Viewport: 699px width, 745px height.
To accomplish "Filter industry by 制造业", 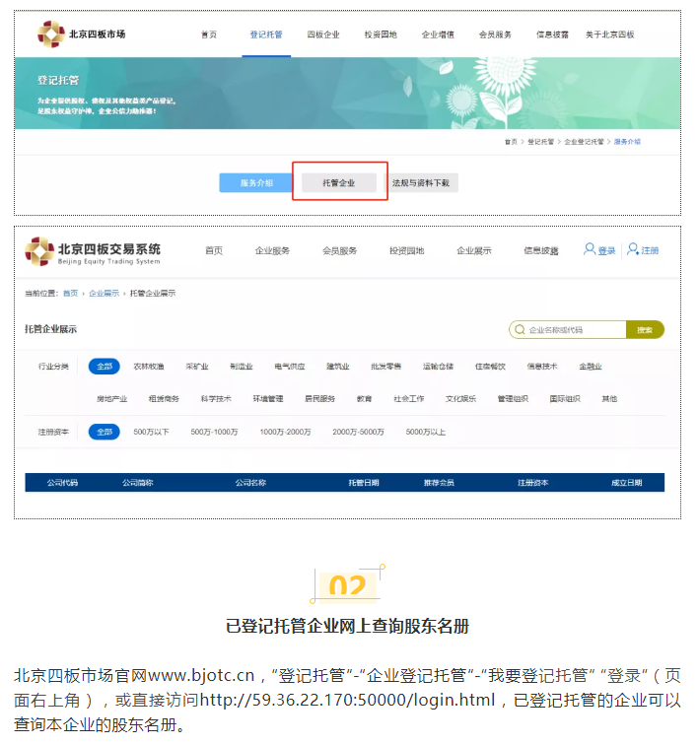I will point(242,367).
